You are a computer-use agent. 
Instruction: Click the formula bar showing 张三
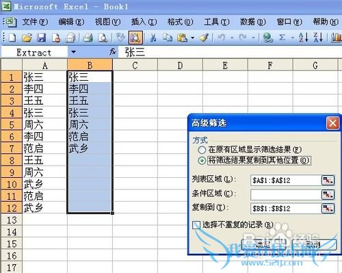(x=230, y=53)
